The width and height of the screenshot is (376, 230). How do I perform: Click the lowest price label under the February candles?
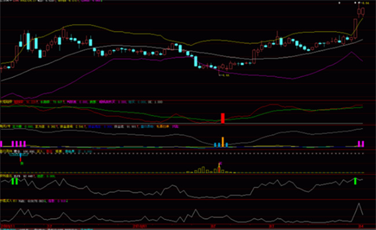click(225, 75)
